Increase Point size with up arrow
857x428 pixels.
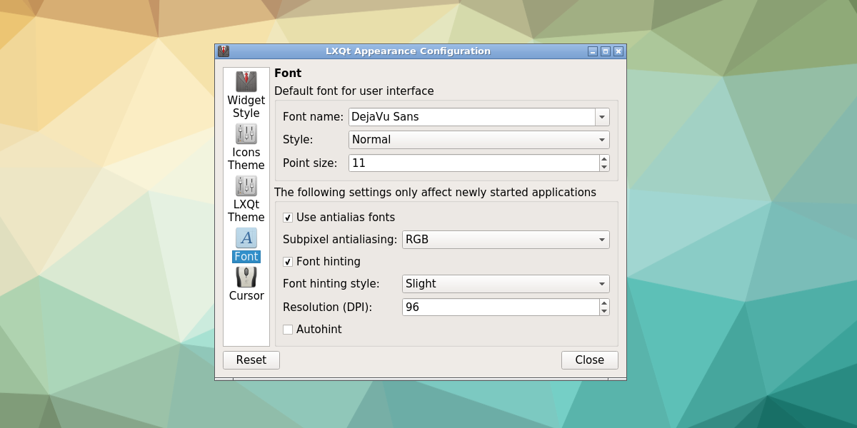[604, 159]
